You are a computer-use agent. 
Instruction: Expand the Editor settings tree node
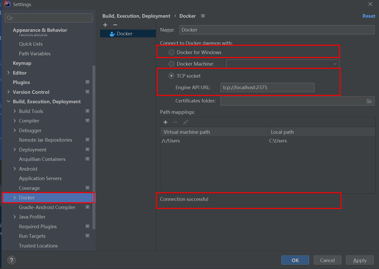click(8, 73)
